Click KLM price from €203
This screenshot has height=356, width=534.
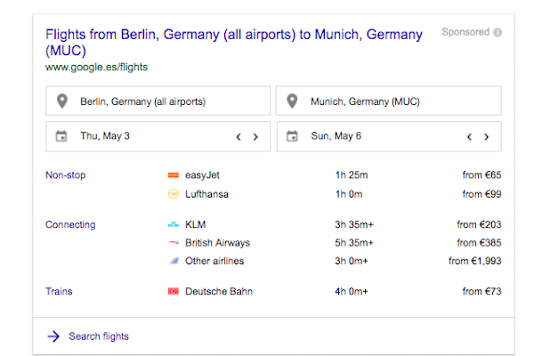click(x=479, y=224)
